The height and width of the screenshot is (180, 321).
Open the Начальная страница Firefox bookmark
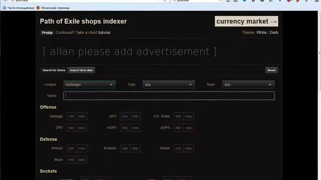tap(53, 8)
